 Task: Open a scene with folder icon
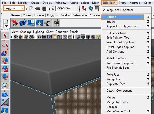click(x=38, y=8)
